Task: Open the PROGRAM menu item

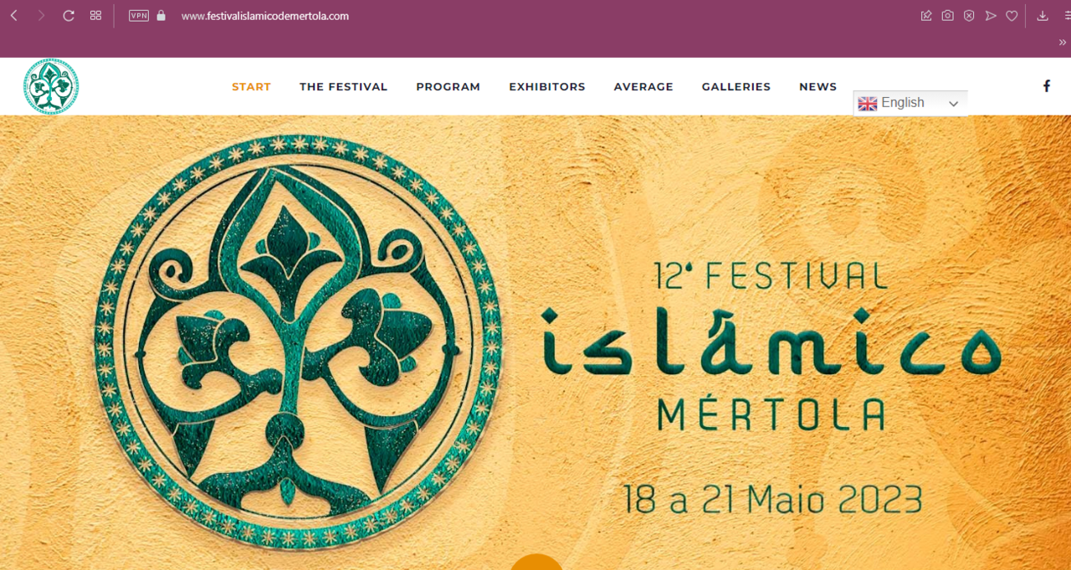Action: tap(448, 86)
